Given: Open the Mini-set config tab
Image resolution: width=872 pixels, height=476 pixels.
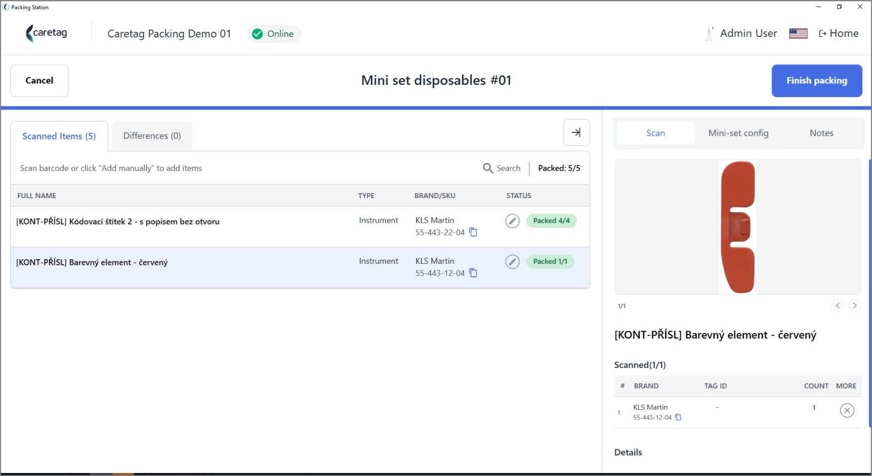Looking at the screenshot, I should point(738,133).
